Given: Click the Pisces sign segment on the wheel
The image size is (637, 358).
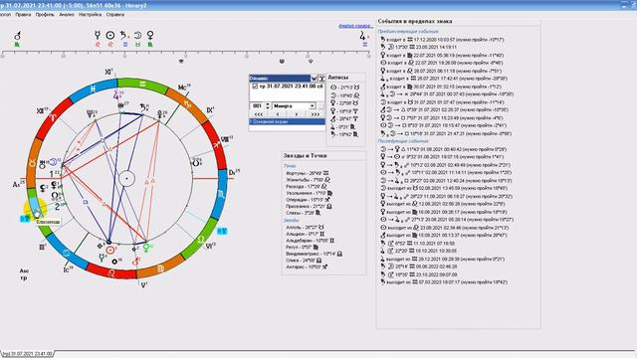Looking at the screenshot, I should 94,89.
